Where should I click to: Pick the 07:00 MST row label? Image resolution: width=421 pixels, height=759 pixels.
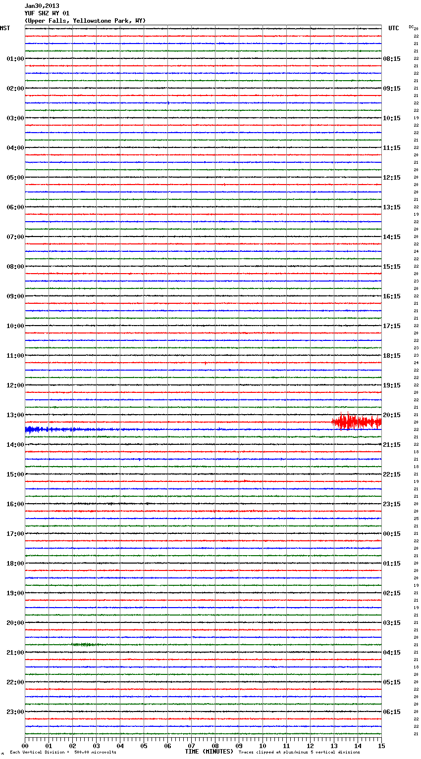pos(15,237)
